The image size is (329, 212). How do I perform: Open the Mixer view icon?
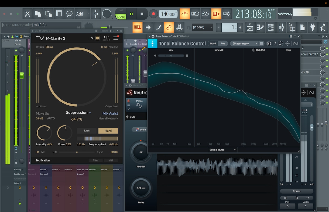281,27
